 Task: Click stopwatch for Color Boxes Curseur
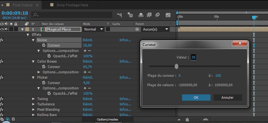coord(44,67)
